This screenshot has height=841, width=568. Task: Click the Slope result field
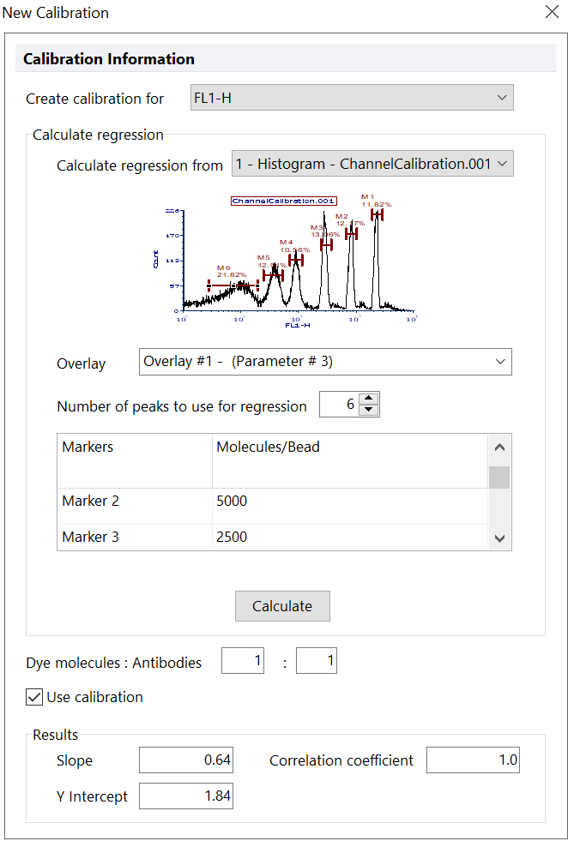185,760
